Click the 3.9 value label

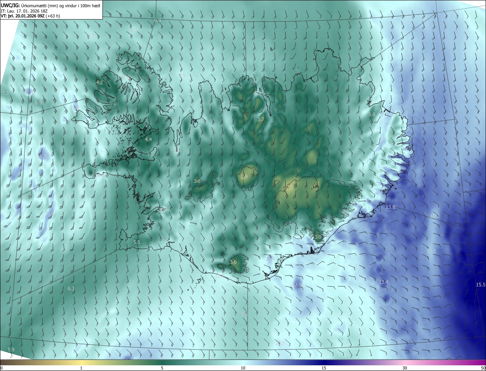[x=318, y=237]
